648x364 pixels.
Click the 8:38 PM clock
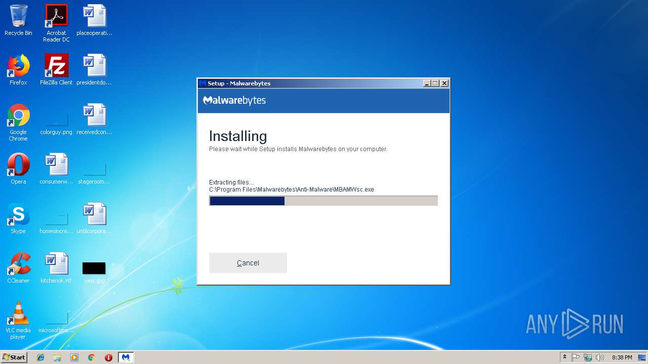(x=622, y=357)
